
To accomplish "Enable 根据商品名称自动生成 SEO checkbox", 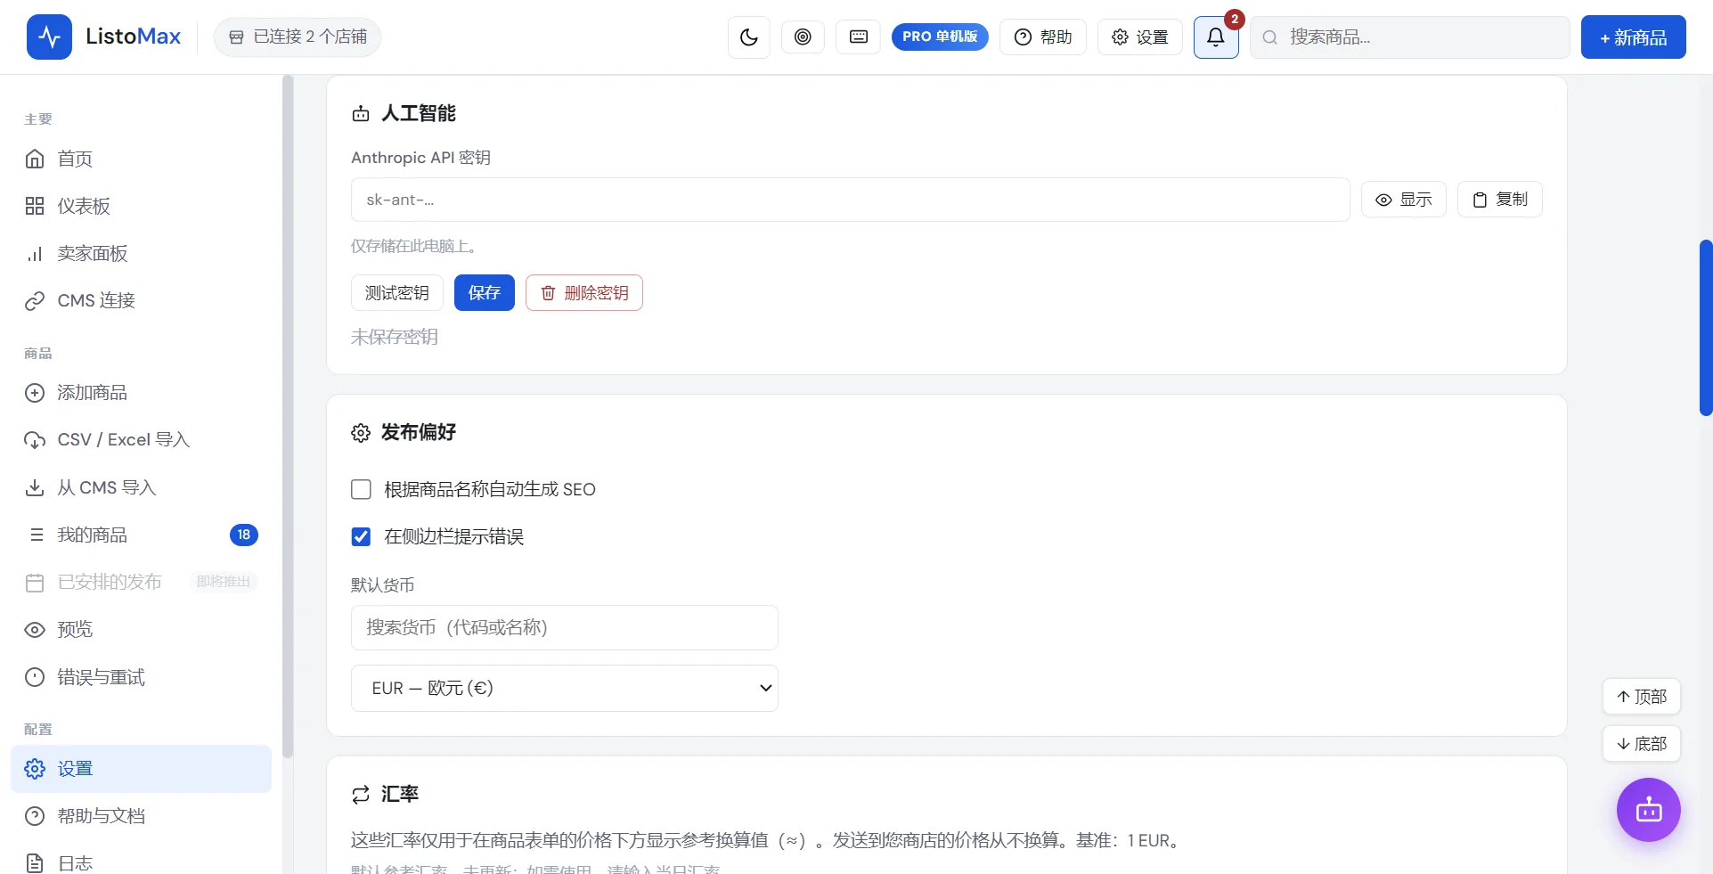I will click(361, 489).
